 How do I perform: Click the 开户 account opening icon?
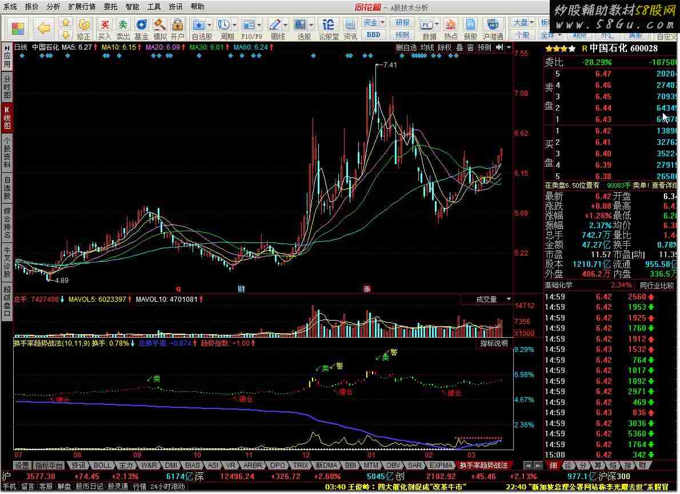(x=177, y=29)
